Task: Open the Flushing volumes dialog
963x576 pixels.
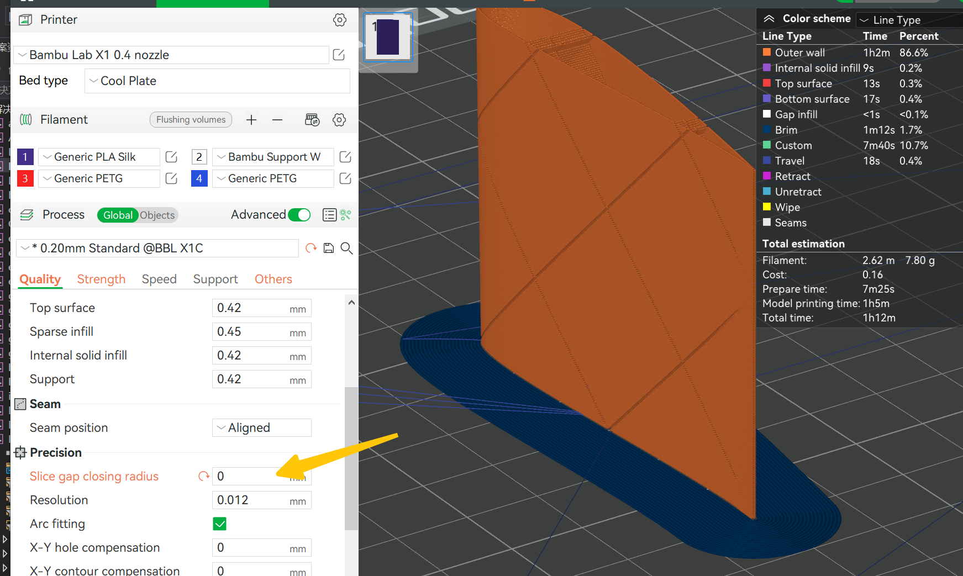Action: pyautogui.click(x=191, y=119)
